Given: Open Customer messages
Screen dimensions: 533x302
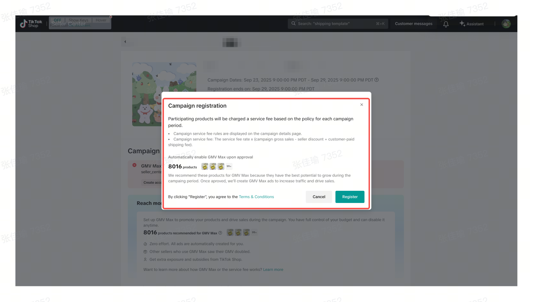Looking at the screenshot, I should point(414,24).
